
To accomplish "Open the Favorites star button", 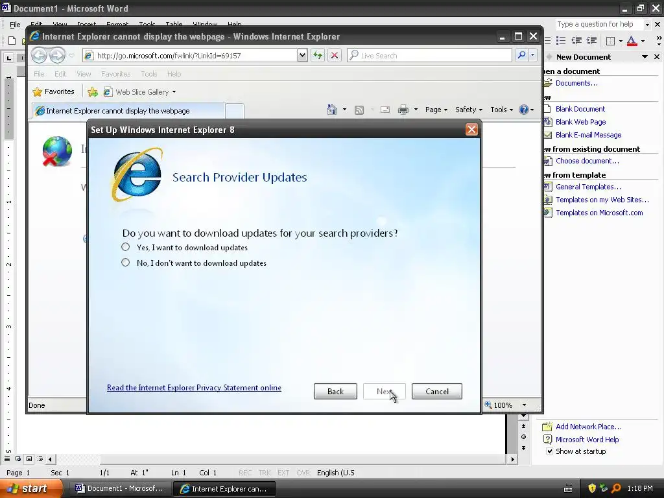I will tap(53, 91).
